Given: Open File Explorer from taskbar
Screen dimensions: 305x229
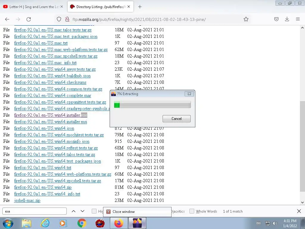Looking at the screenshot, I should (27, 223).
